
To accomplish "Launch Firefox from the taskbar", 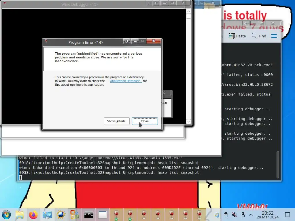I will 33,215.
